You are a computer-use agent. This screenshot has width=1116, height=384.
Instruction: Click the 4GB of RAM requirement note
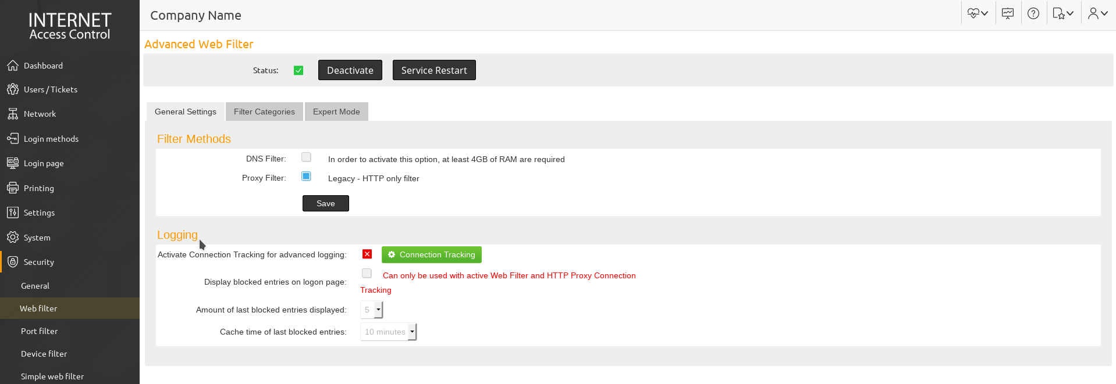(x=446, y=159)
